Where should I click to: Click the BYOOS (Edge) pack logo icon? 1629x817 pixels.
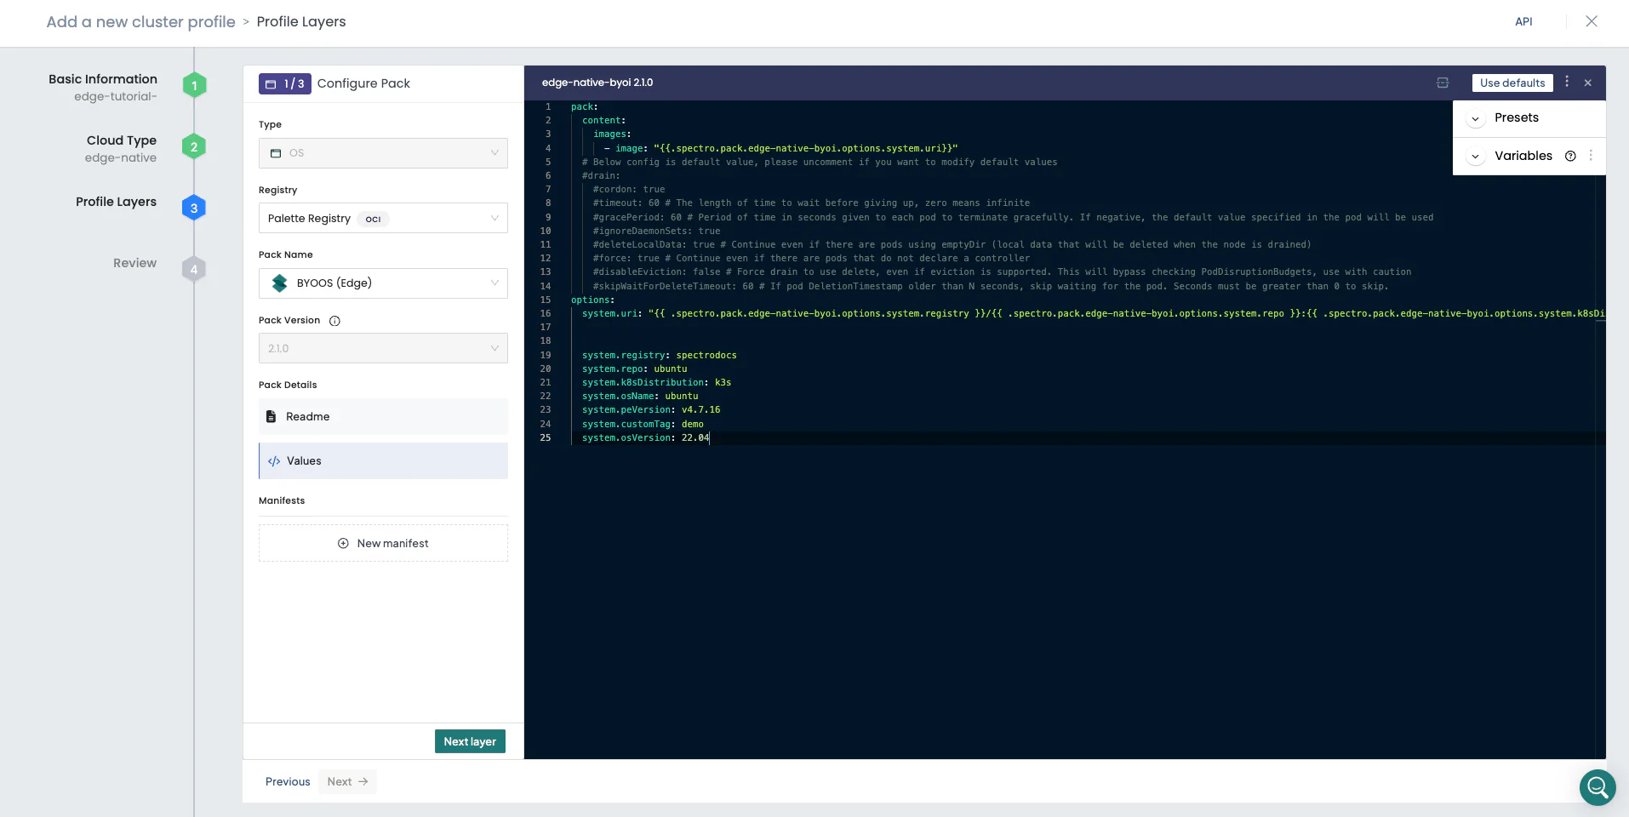(x=279, y=283)
